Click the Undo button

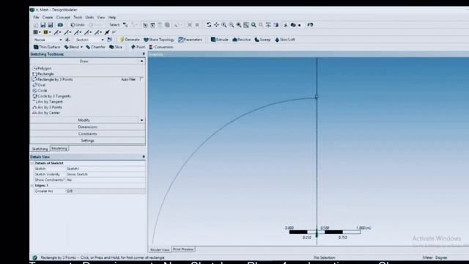click(78, 25)
